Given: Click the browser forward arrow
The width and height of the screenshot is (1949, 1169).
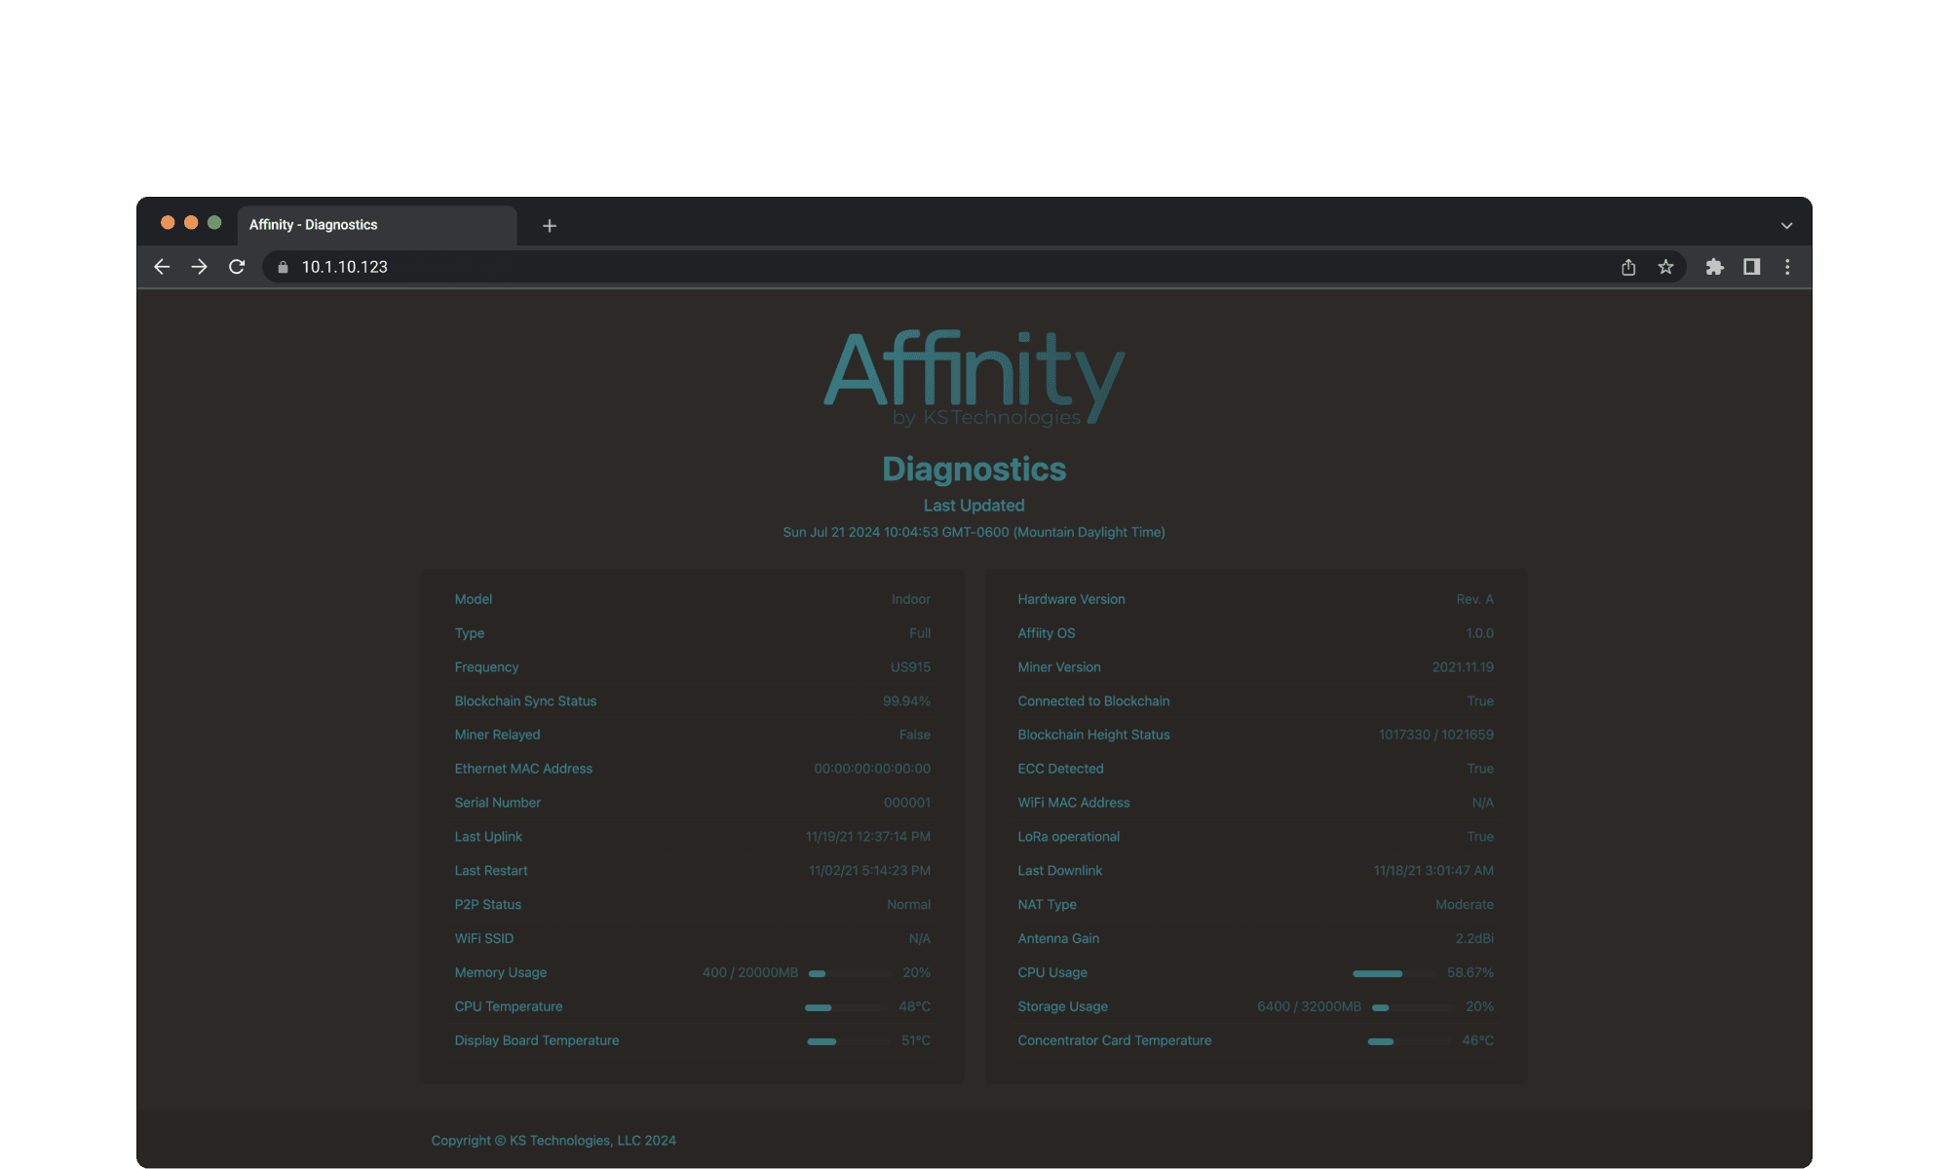Looking at the screenshot, I should [199, 267].
